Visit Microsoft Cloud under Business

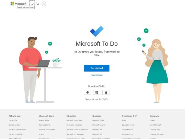[98, 120]
